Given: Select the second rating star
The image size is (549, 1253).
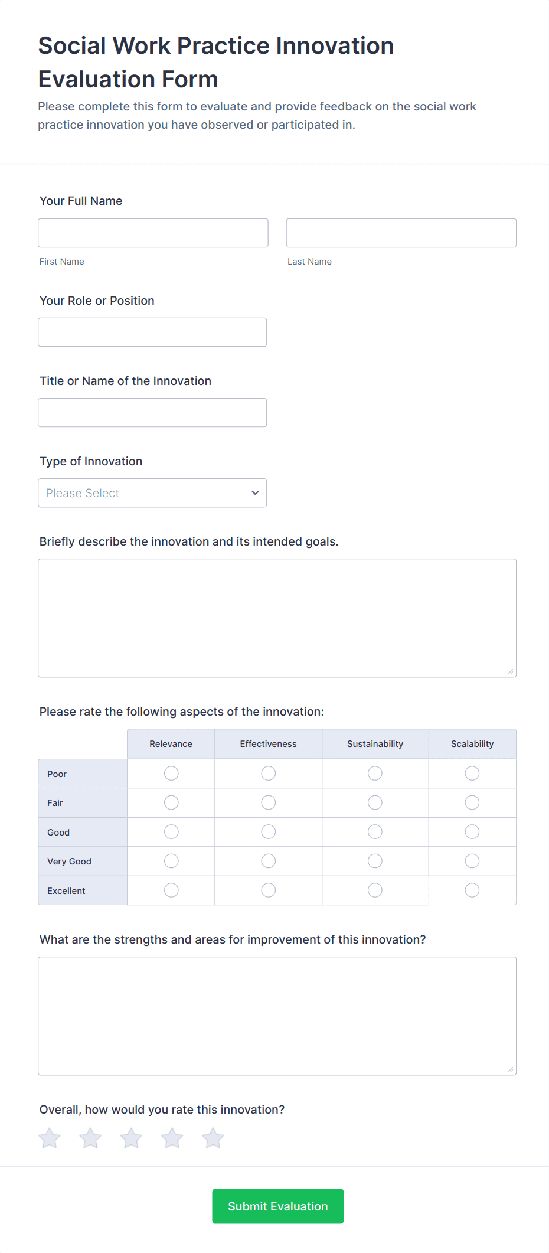Looking at the screenshot, I should 90,1138.
